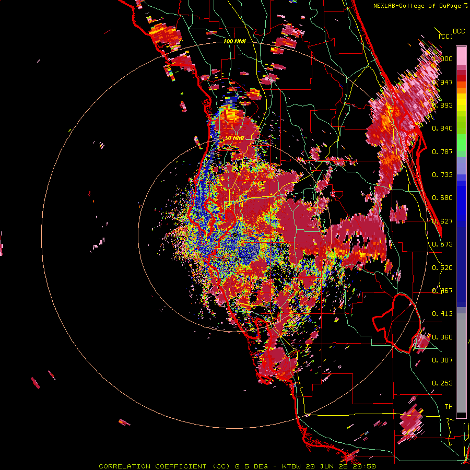Viewport: 470px width, 470px height.
Task: Click the 0.253 legend value
Action: (442, 383)
